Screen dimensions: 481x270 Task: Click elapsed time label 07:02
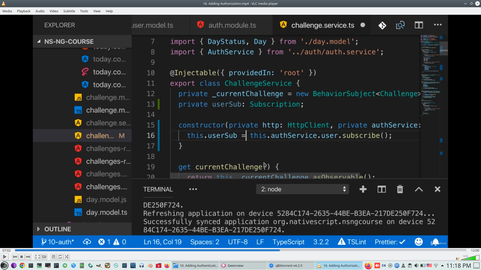(x=7, y=250)
